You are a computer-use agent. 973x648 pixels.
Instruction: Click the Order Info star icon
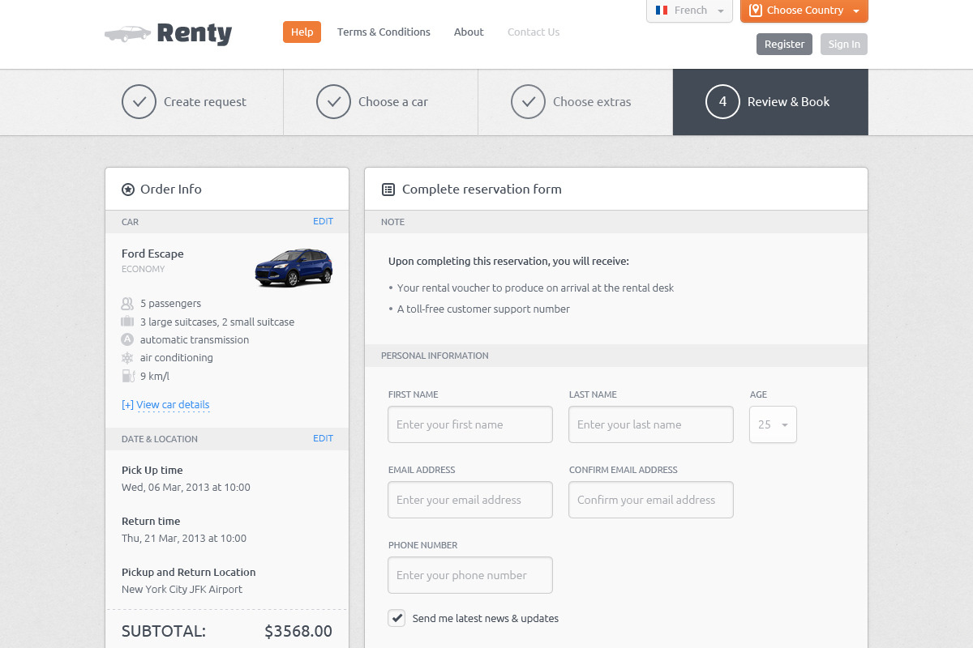point(127,190)
